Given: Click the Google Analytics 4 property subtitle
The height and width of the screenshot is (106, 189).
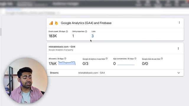Looking at the screenshot, I should point(61,50).
